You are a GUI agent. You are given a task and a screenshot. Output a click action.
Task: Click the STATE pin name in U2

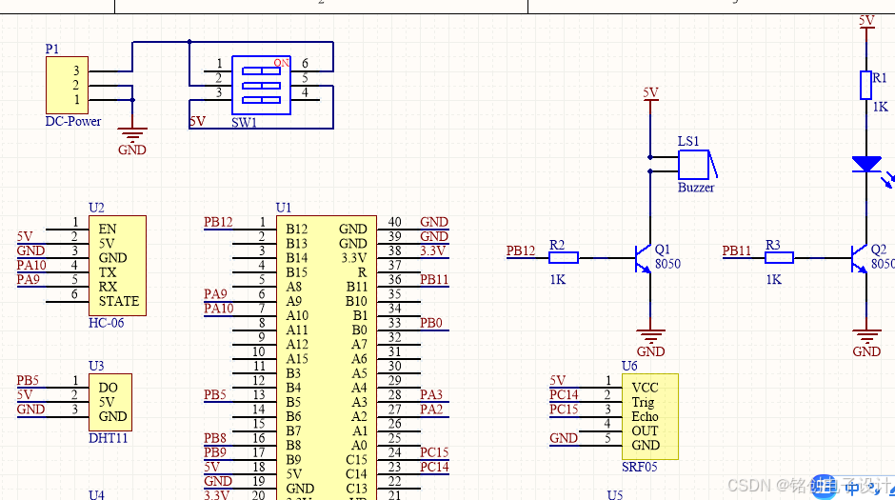tap(119, 301)
